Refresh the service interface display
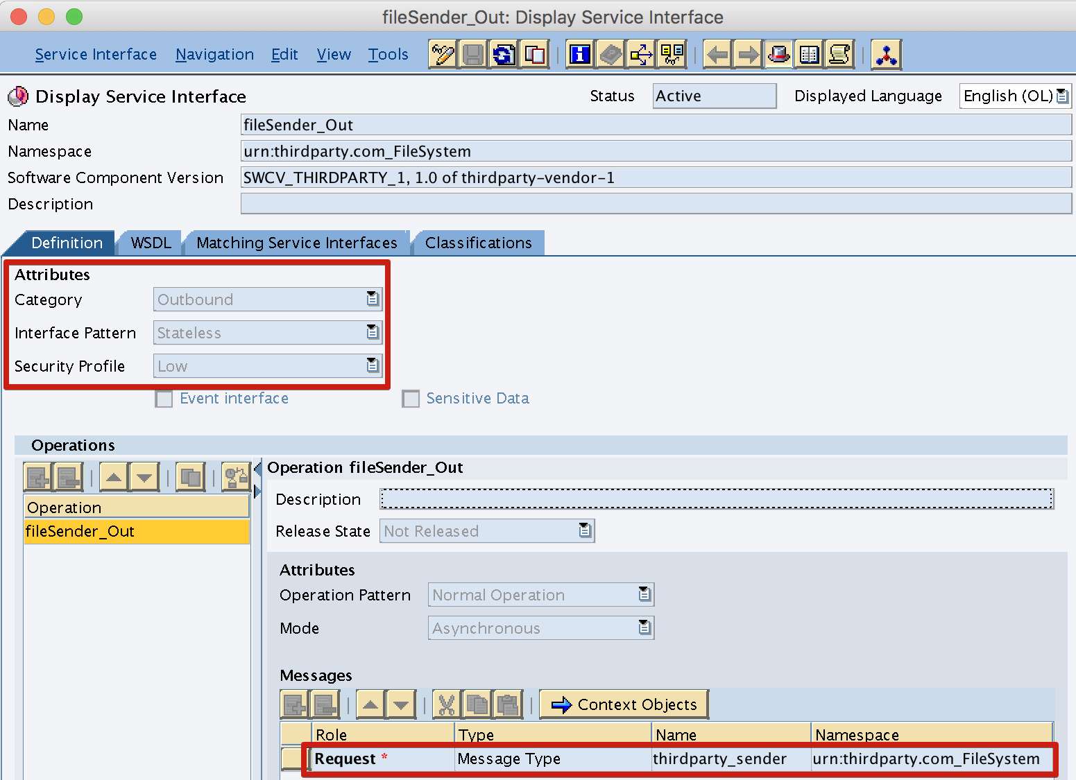The image size is (1076, 780). click(x=504, y=53)
